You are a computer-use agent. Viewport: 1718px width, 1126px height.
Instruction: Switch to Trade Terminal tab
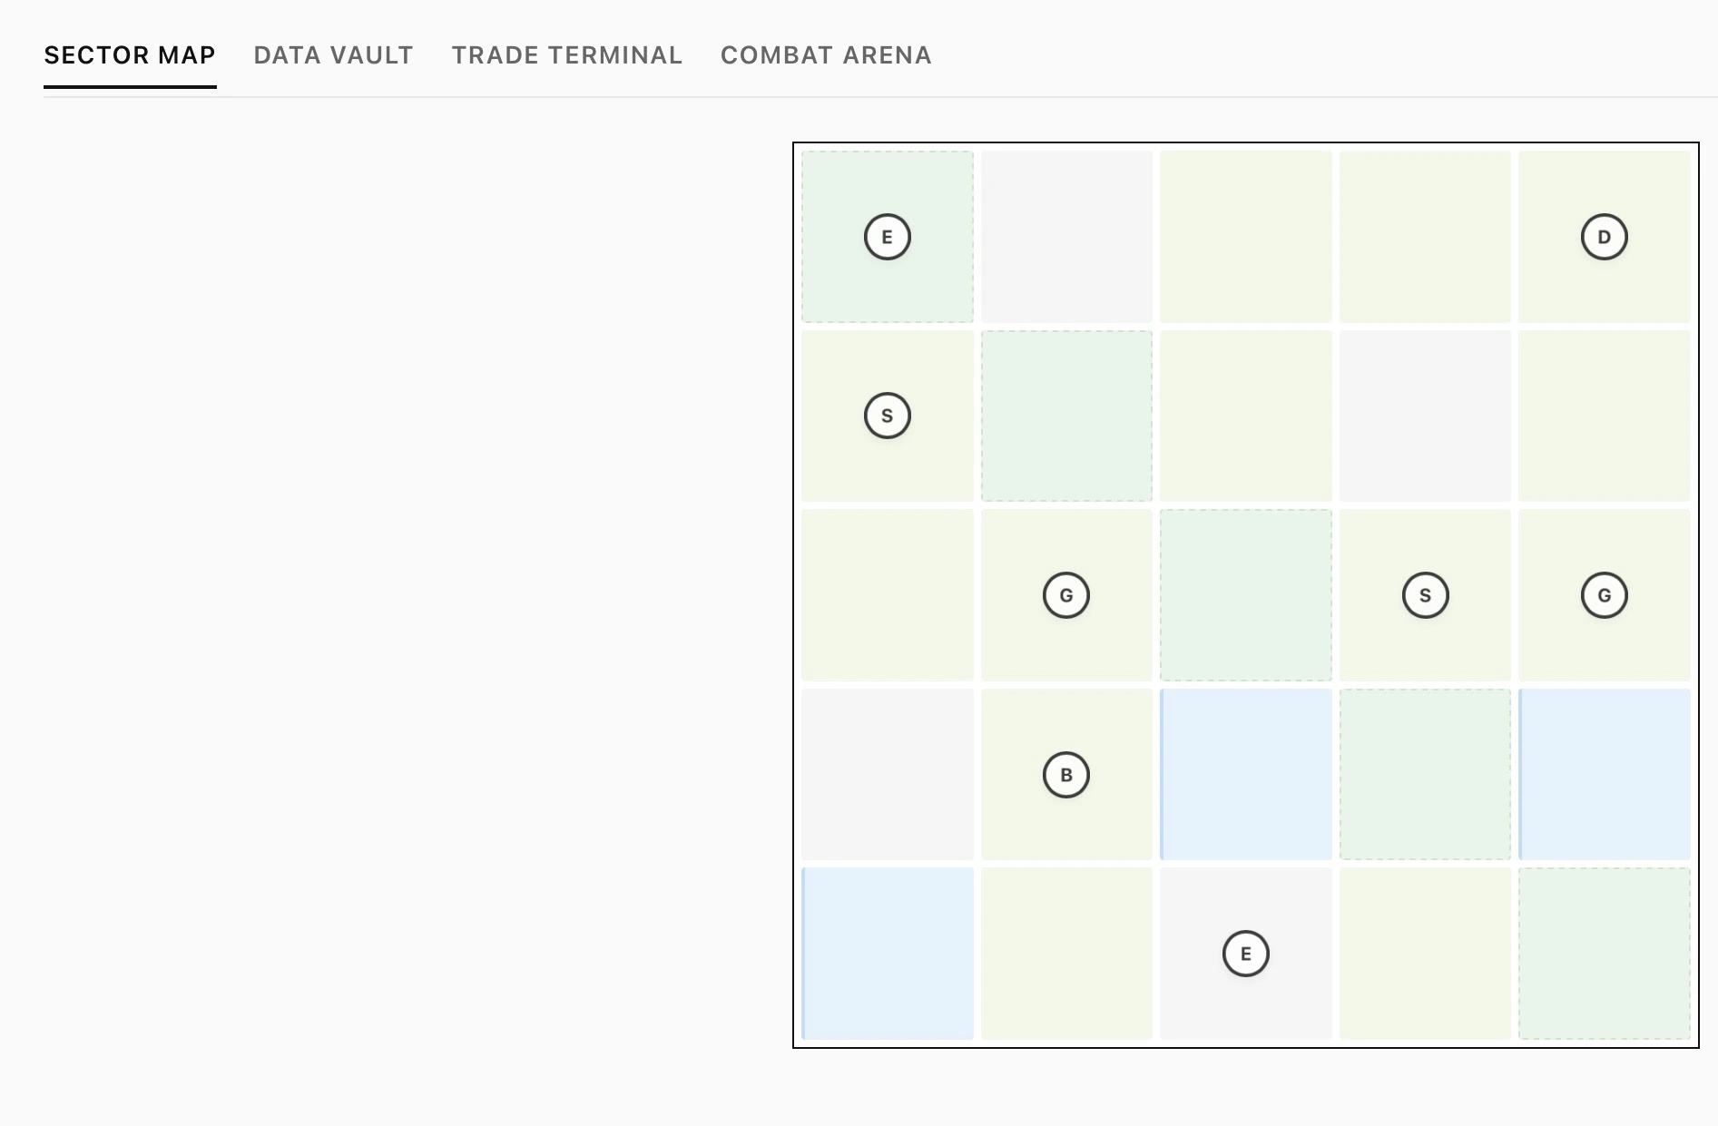(567, 55)
